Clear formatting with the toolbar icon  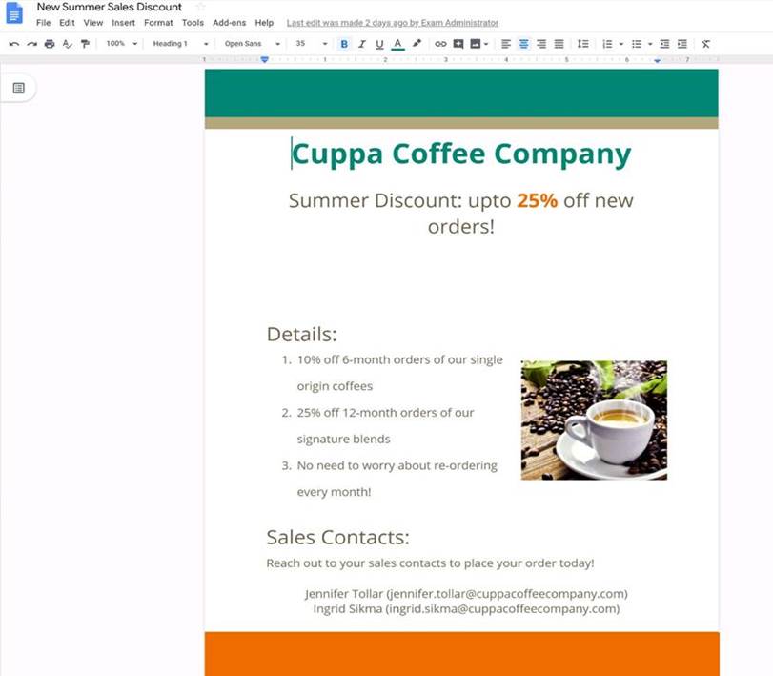point(705,44)
